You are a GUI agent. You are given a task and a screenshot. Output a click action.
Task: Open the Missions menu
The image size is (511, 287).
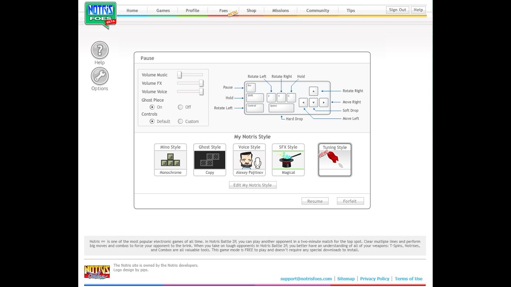tap(281, 10)
